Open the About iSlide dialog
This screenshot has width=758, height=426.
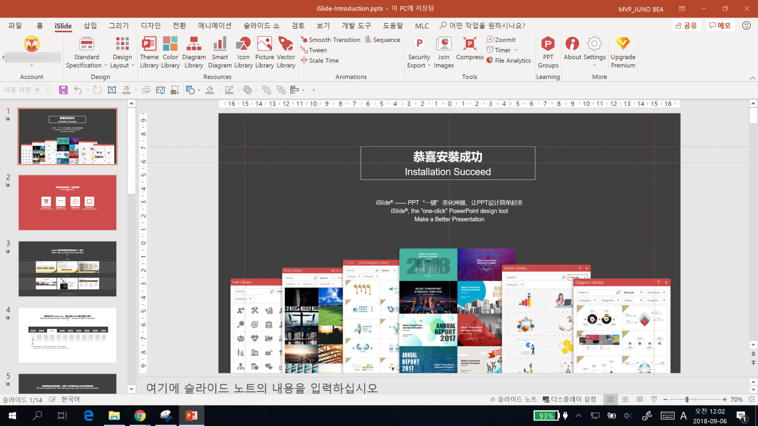[x=572, y=48]
